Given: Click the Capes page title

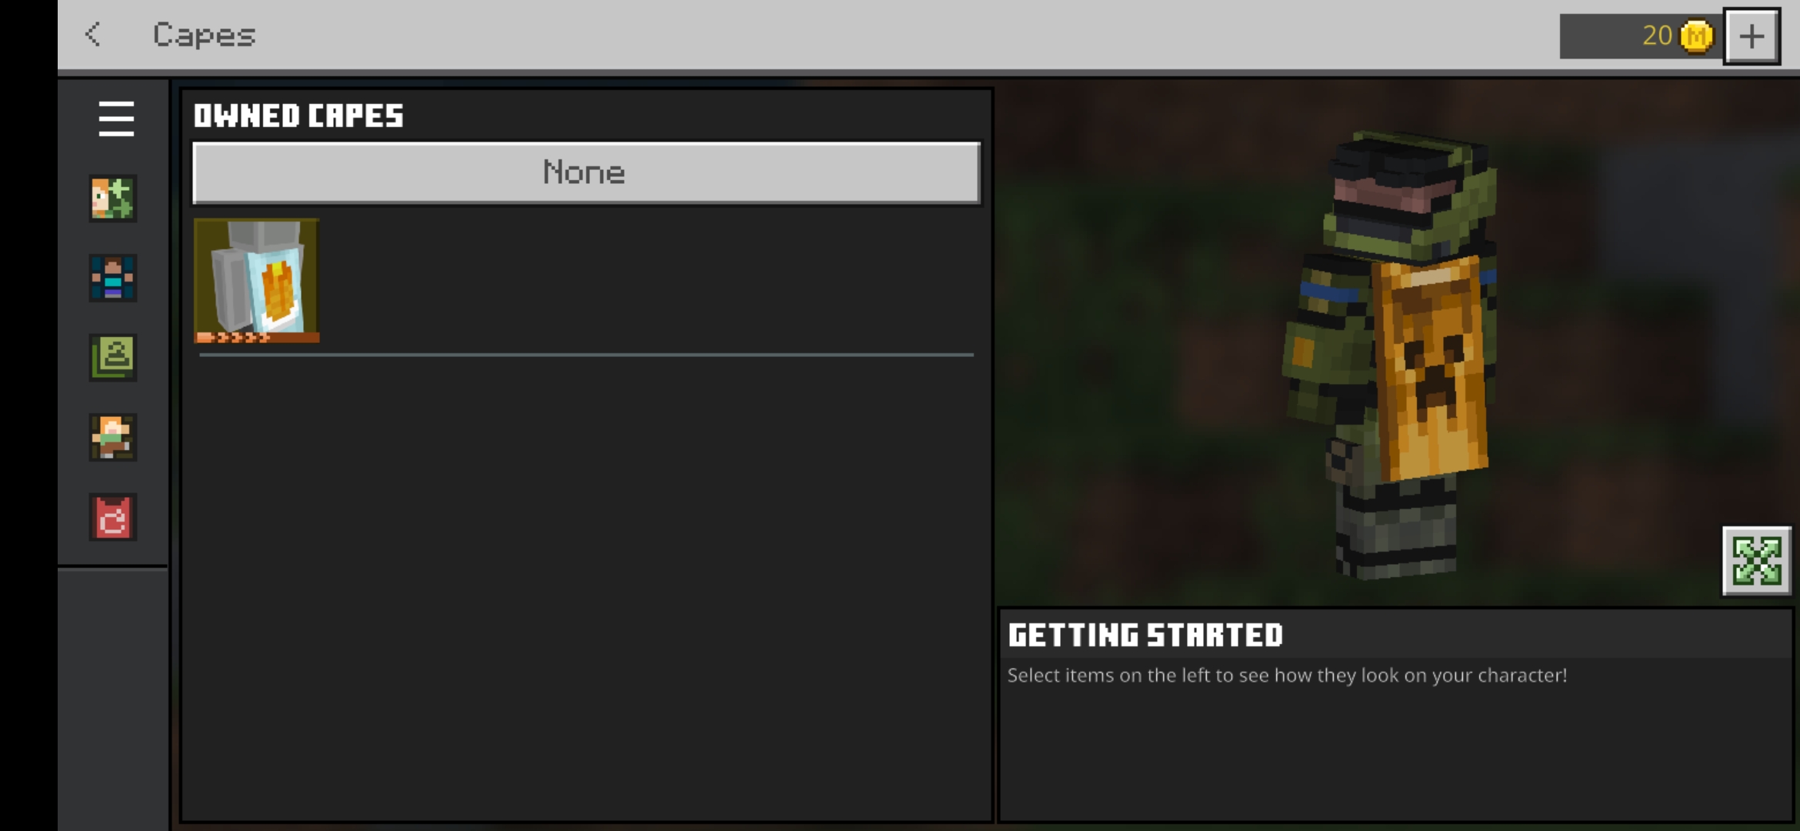Looking at the screenshot, I should 204,35.
